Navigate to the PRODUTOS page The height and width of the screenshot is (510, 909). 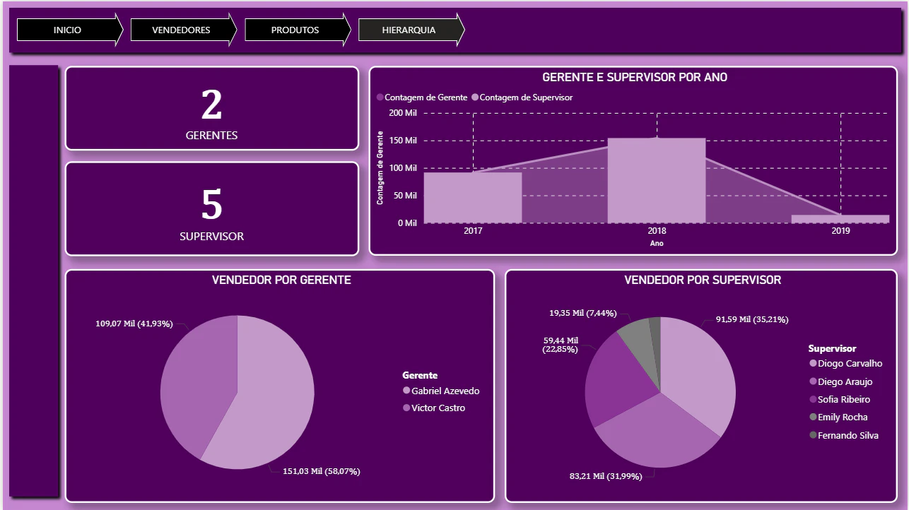pos(298,30)
